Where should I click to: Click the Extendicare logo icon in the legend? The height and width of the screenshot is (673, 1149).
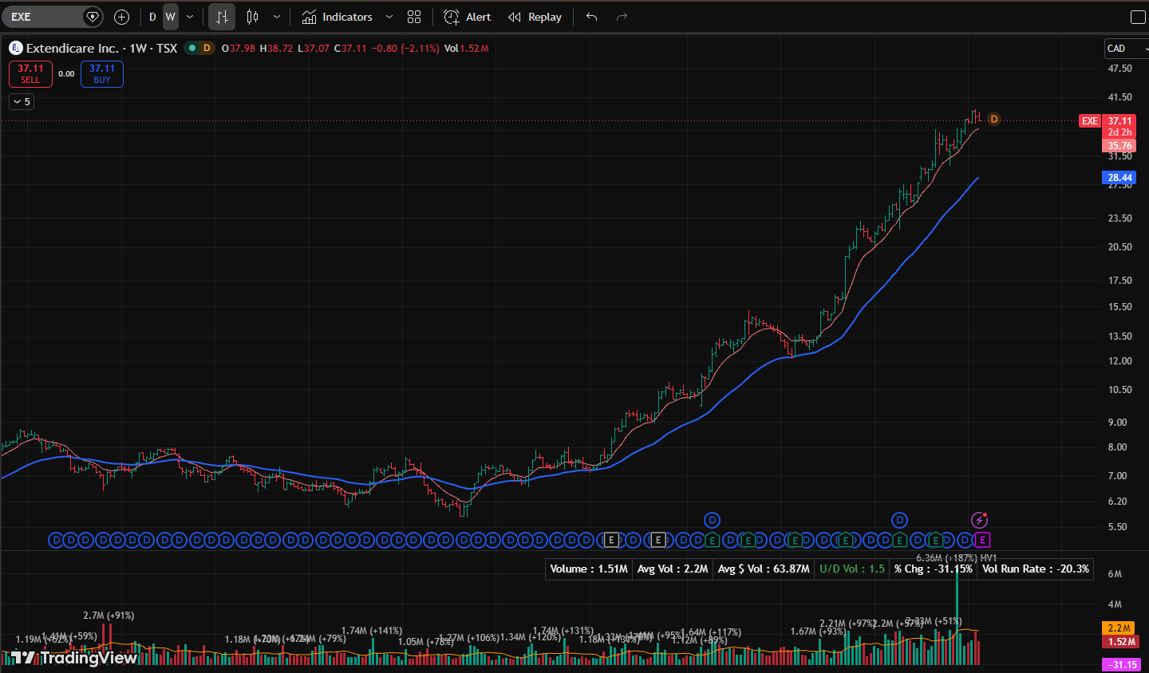click(16, 48)
